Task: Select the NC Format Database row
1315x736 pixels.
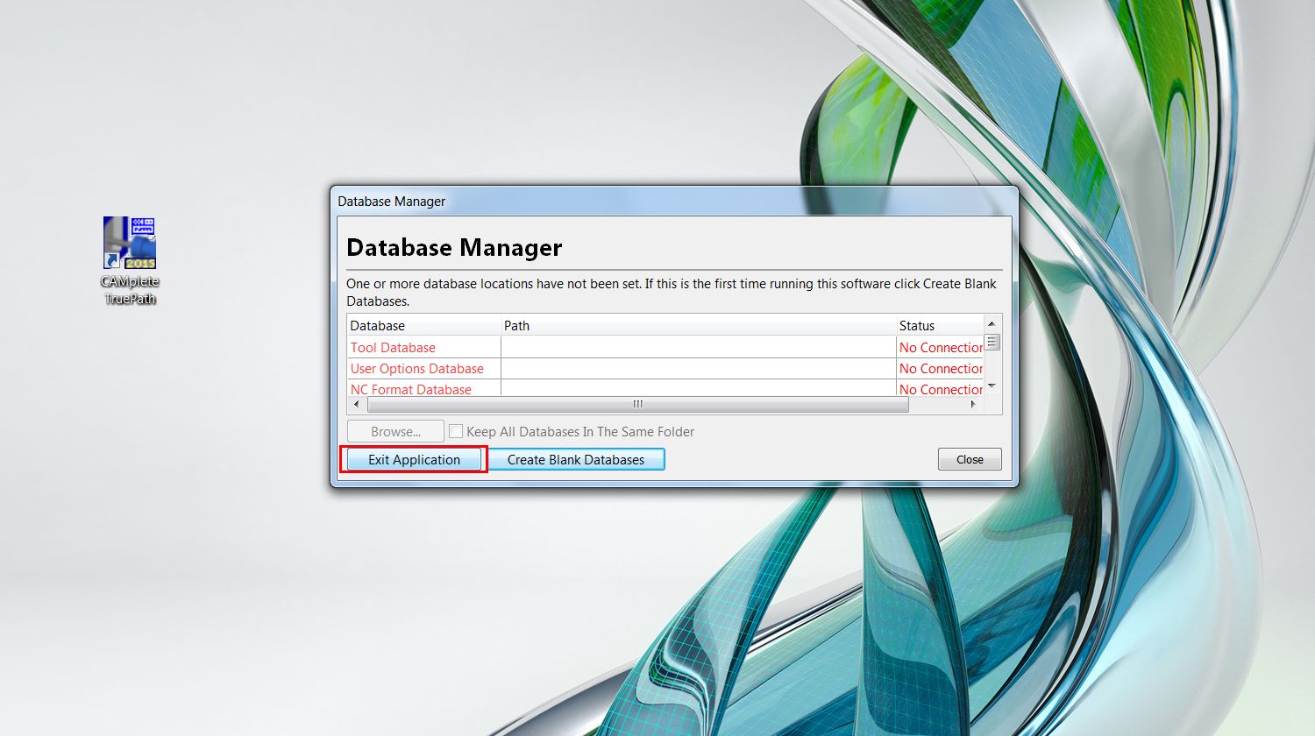Action: point(665,389)
